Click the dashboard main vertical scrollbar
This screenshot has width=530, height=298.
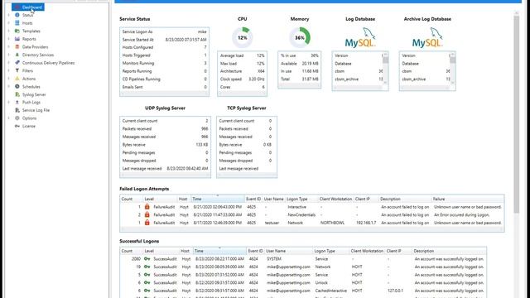click(516, 115)
